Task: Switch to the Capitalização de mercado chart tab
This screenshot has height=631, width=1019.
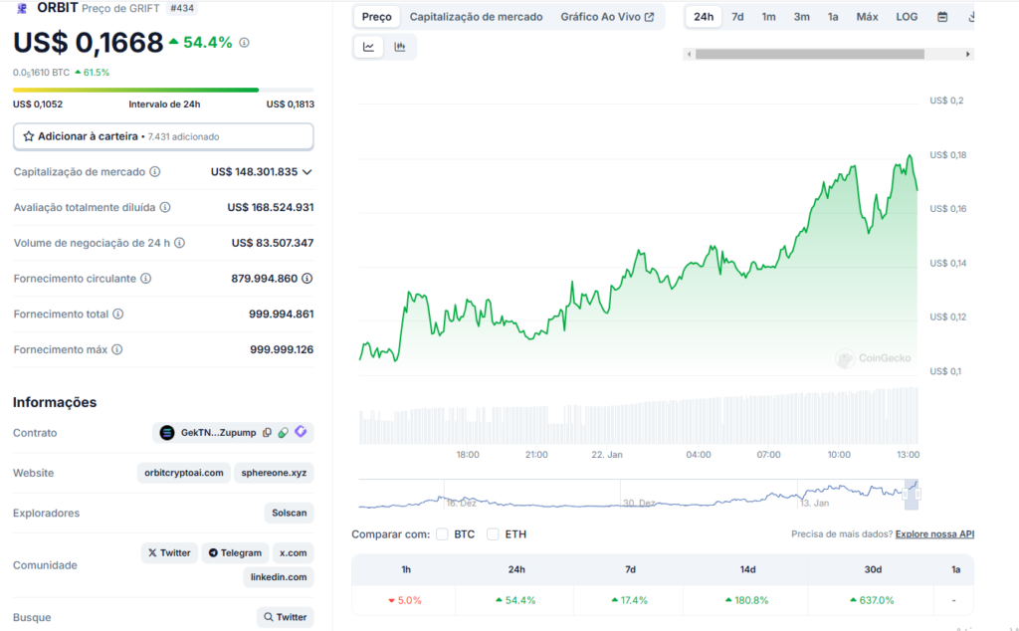Action: tap(476, 17)
